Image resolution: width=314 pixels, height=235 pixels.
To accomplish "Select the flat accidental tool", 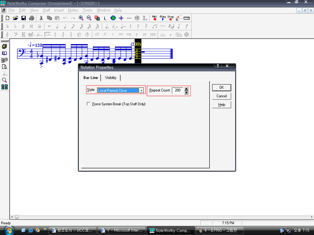I will (15, 26).
